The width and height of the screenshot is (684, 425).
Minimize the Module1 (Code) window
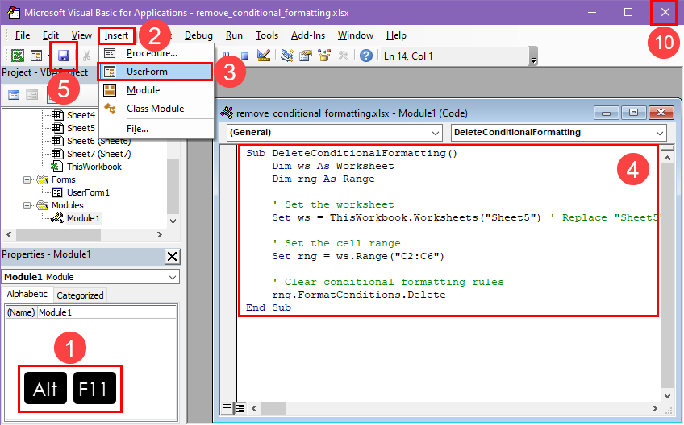click(607, 113)
